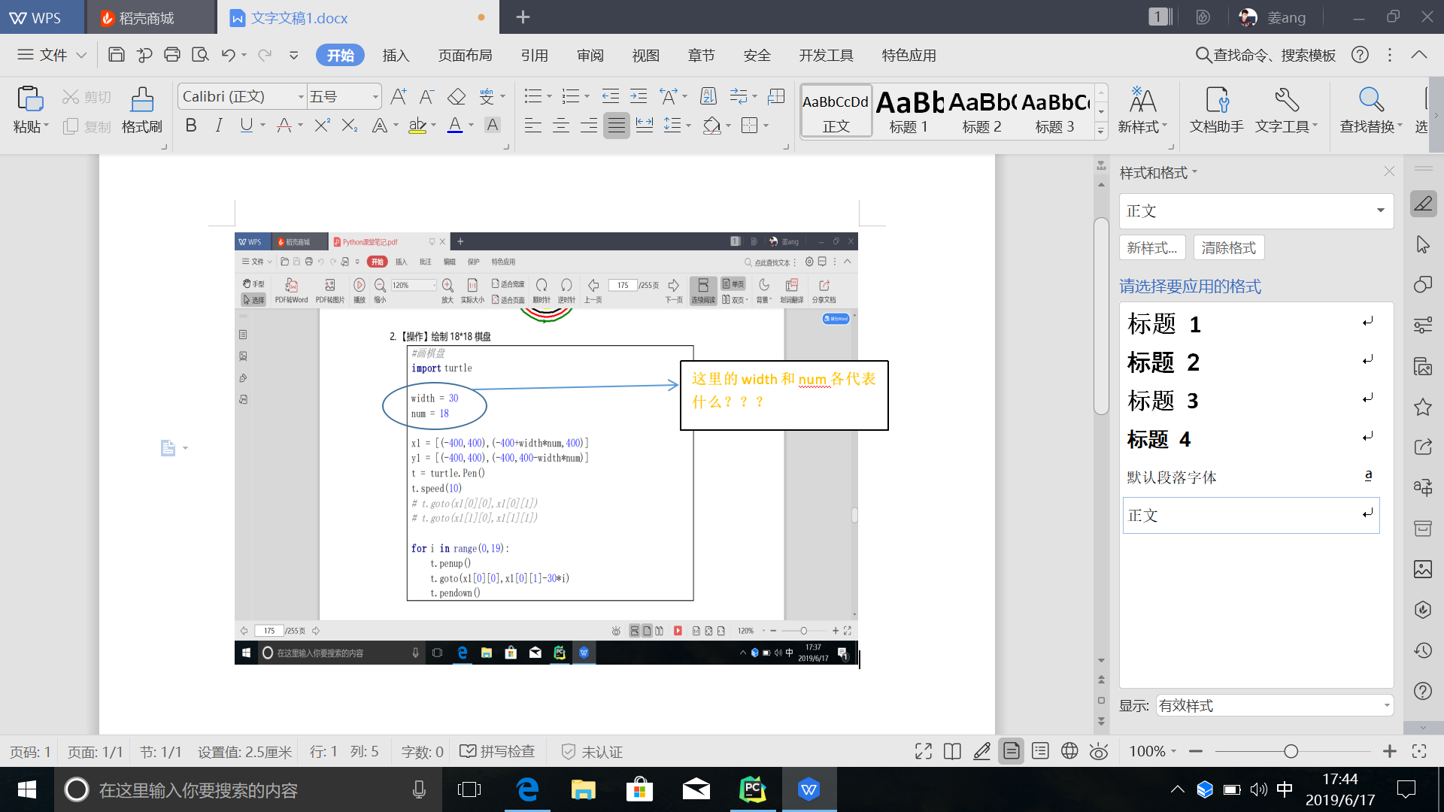Click the Paste clipboard icon

(x=30, y=99)
